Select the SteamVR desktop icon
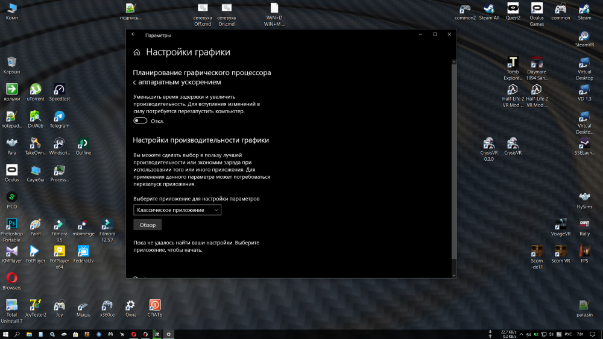This screenshot has height=339, width=603. click(584, 39)
